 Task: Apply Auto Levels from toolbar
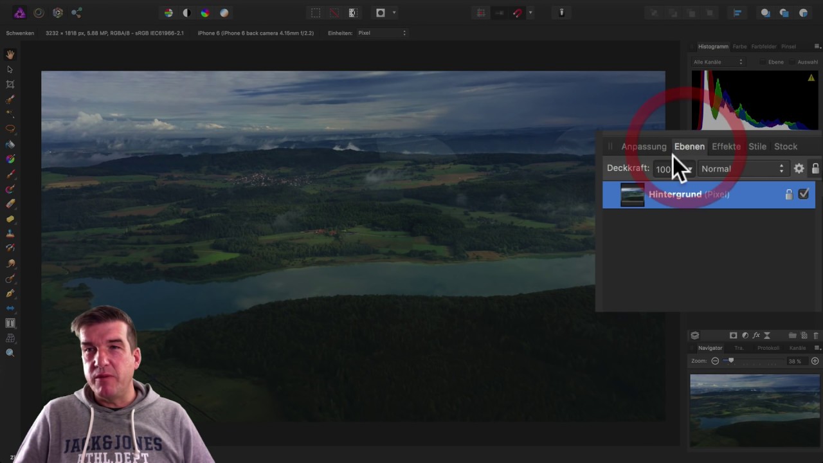[x=168, y=13]
